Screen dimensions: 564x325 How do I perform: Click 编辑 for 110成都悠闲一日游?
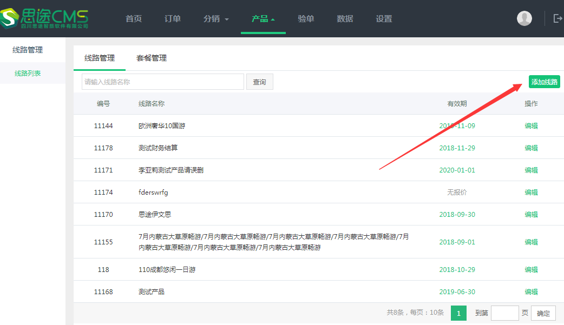531,270
